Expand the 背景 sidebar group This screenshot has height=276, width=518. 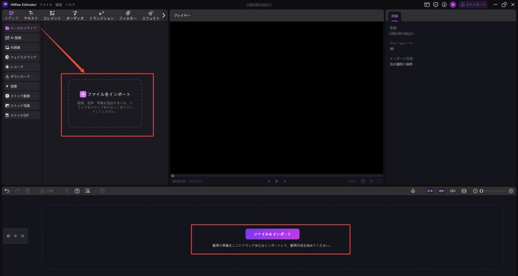(22, 86)
